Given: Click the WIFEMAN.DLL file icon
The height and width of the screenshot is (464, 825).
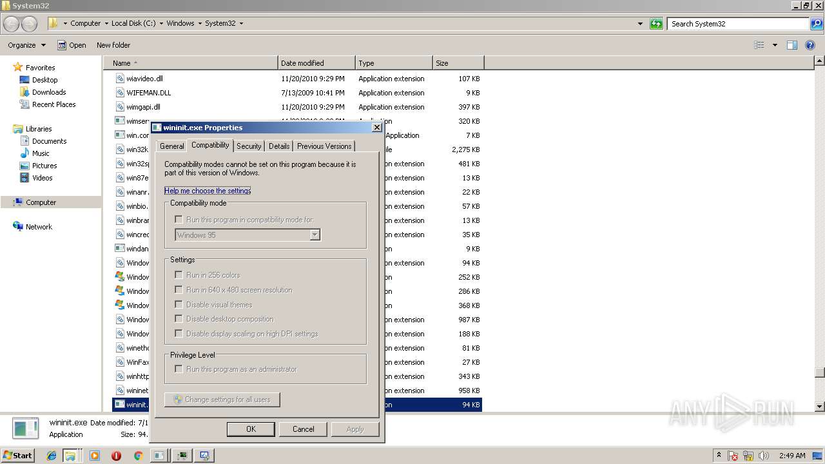Looking at the screenshot, I should coord(120,93).
